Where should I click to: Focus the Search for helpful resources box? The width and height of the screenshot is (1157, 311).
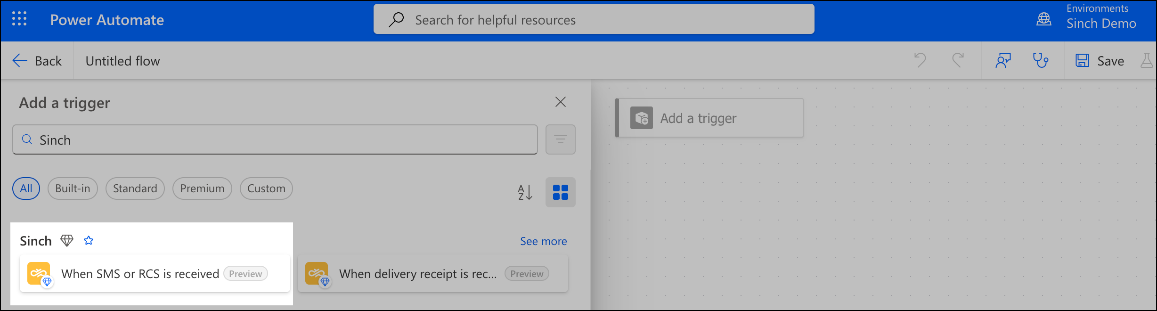pyautogui.click(x=594, y=19)
